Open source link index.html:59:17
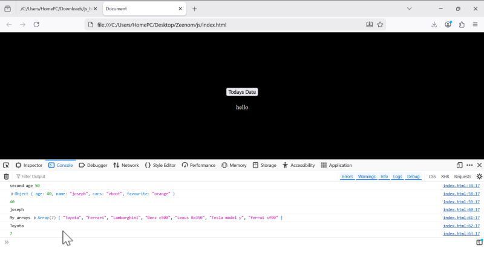This screenshot has width=484, height=254. [462, 202]
